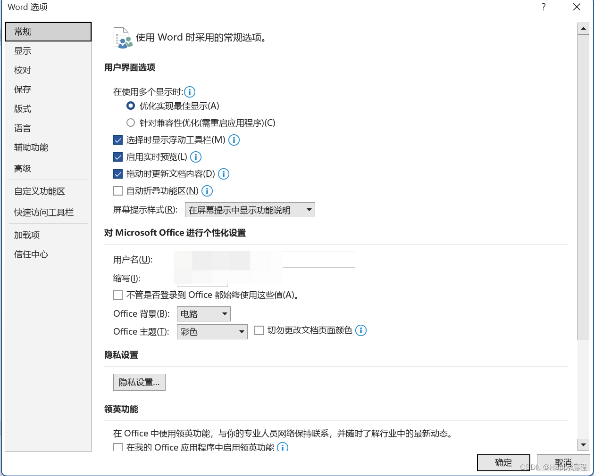
Task: Enable 自动折叠功能区 checkbox
Action: [x=118, y=191]
